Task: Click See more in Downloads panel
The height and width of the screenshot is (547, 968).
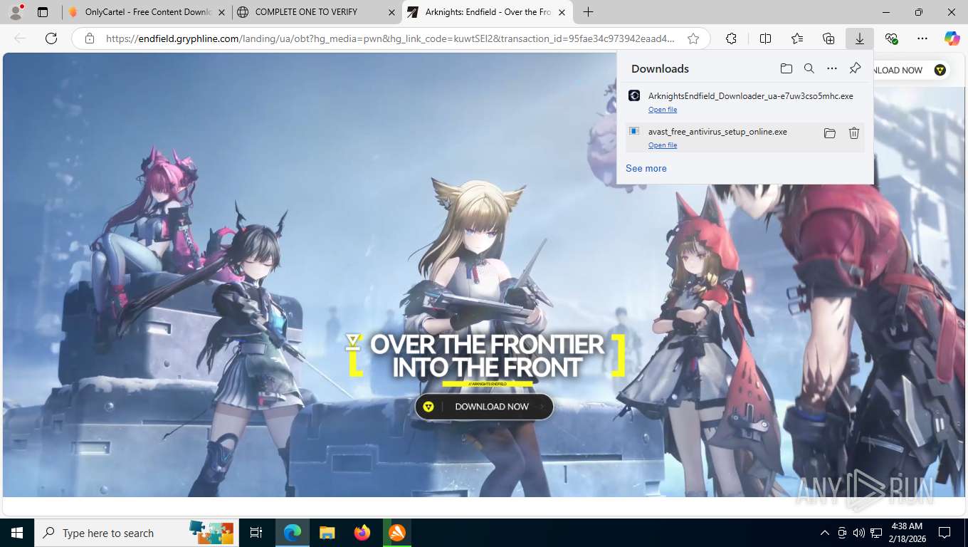Action: click(646, 169)
